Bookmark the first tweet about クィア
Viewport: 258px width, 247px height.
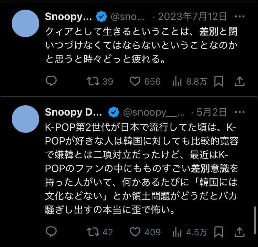(219, 81)
